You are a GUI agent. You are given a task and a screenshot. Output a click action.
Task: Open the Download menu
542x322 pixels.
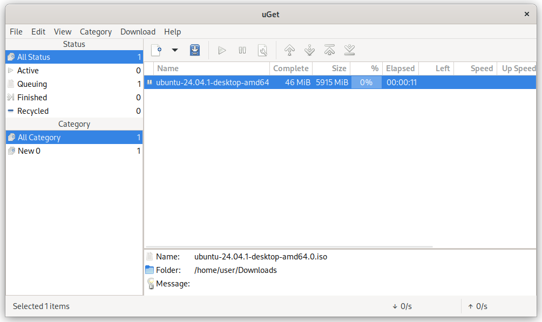(138, 32)
